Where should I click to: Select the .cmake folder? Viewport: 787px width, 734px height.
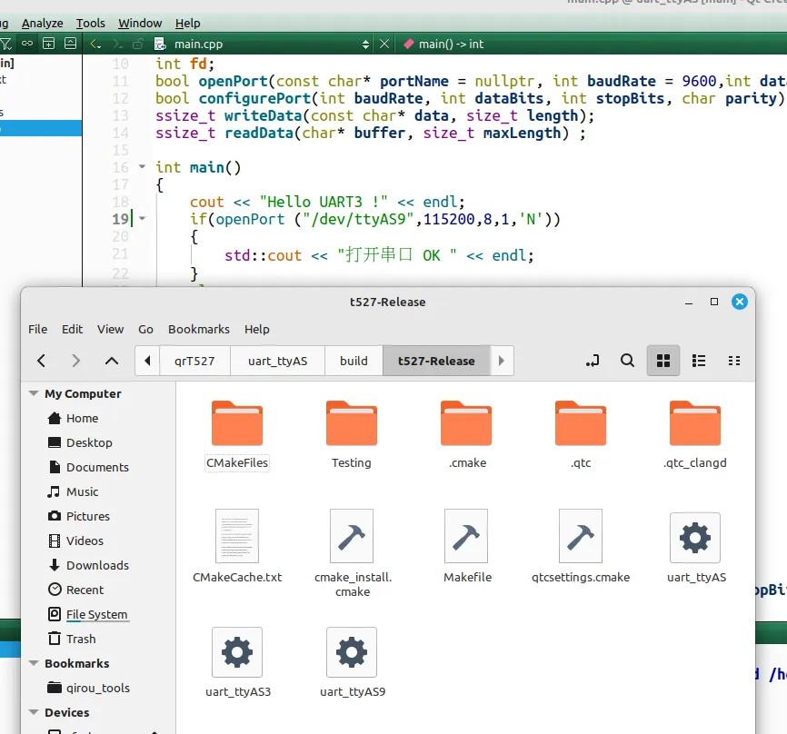click(x=467, y=434)
